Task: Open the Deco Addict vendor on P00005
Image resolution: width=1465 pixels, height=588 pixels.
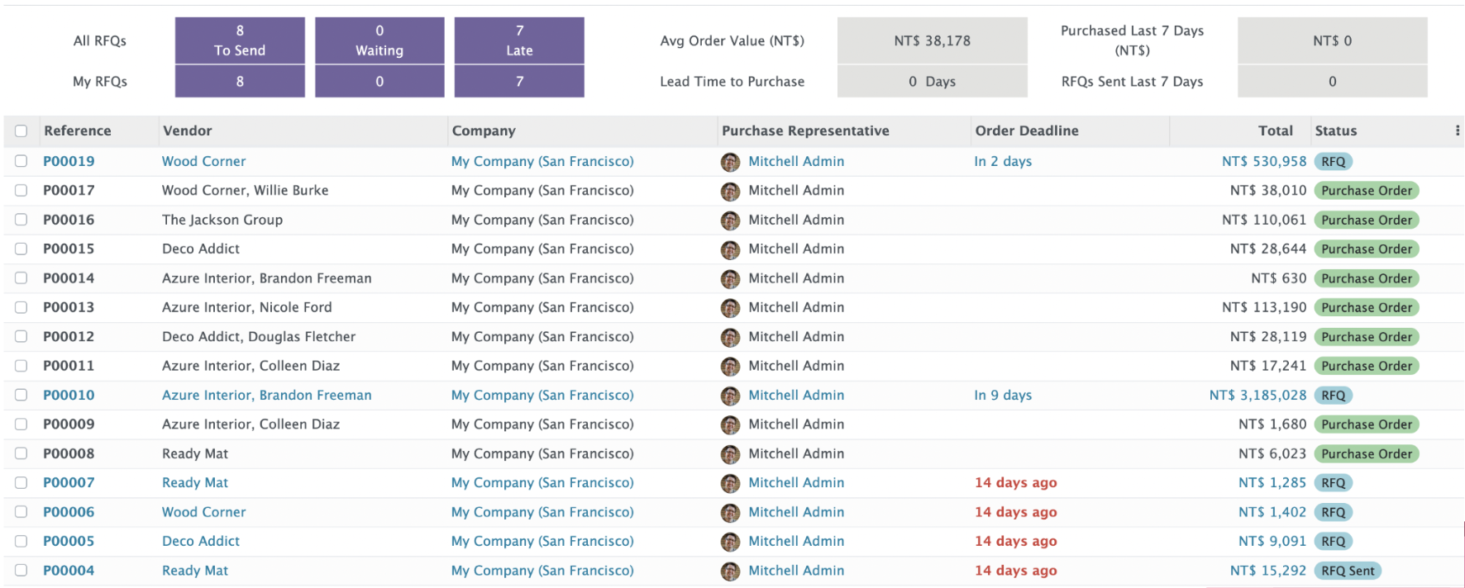Action: coord(201,541)
